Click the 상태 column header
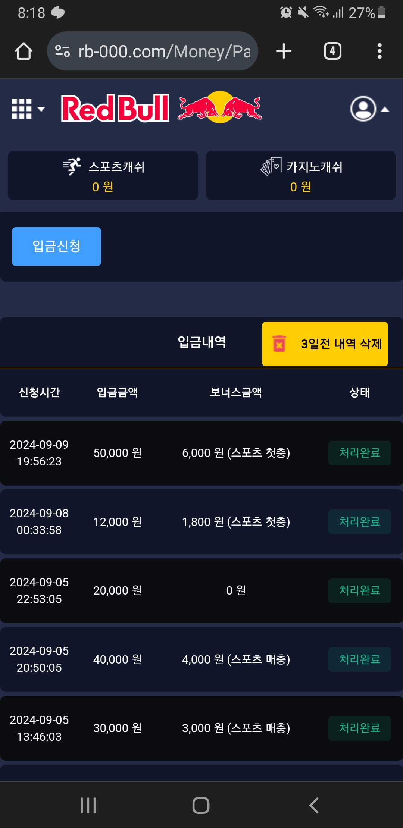403x828 pixels. [x=359, y=392]
